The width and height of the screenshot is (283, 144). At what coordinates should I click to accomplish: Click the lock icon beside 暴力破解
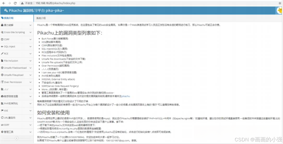click(2, 25)
